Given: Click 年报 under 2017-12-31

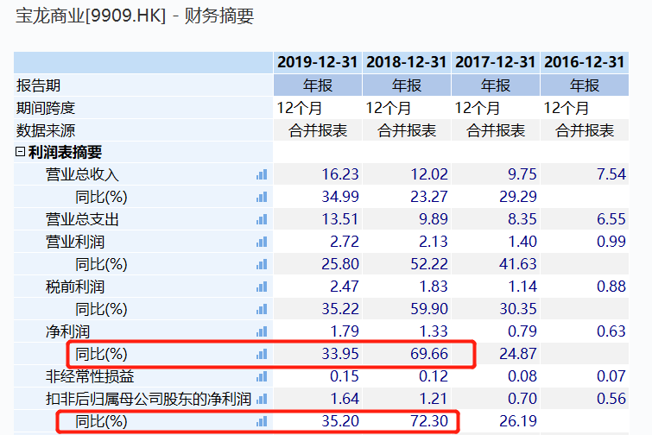Looking at the screenshot, I should [x=496, y=85].
